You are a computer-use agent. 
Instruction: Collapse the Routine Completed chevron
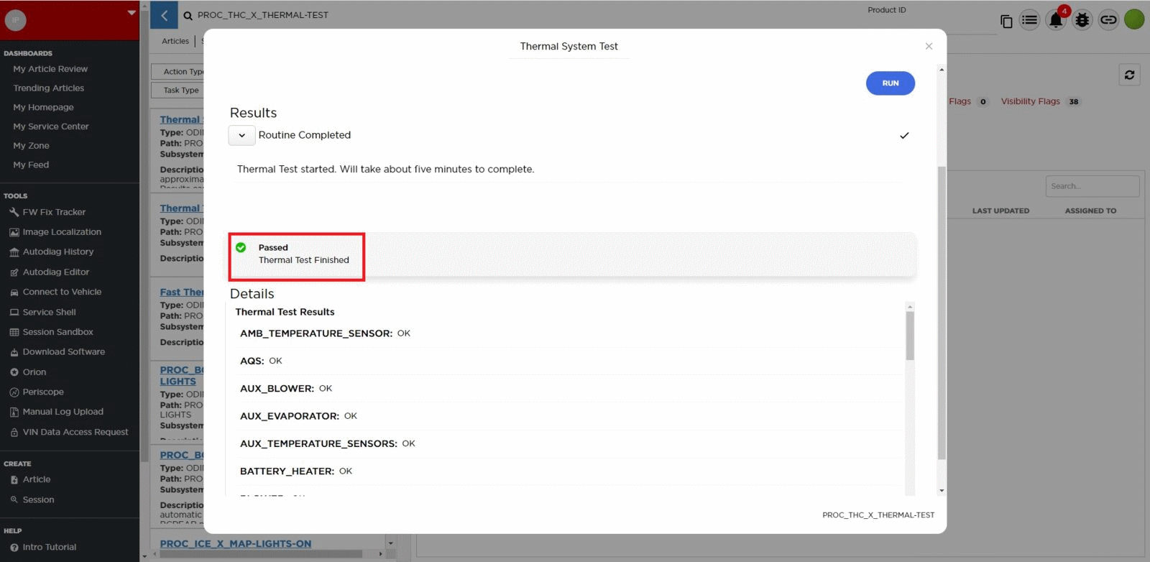point(241,135)
